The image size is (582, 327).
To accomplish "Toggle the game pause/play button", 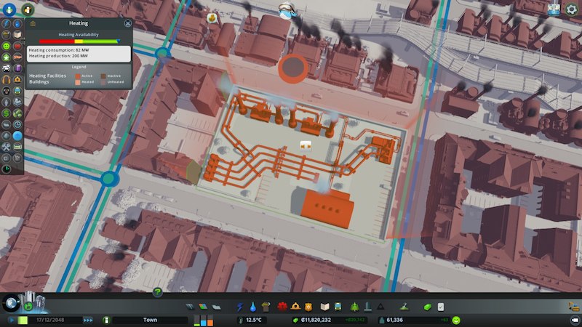I will [12, 320].
